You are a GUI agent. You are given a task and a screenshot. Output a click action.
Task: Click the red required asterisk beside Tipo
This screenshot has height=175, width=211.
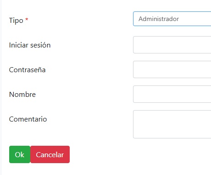coord(27,20)
